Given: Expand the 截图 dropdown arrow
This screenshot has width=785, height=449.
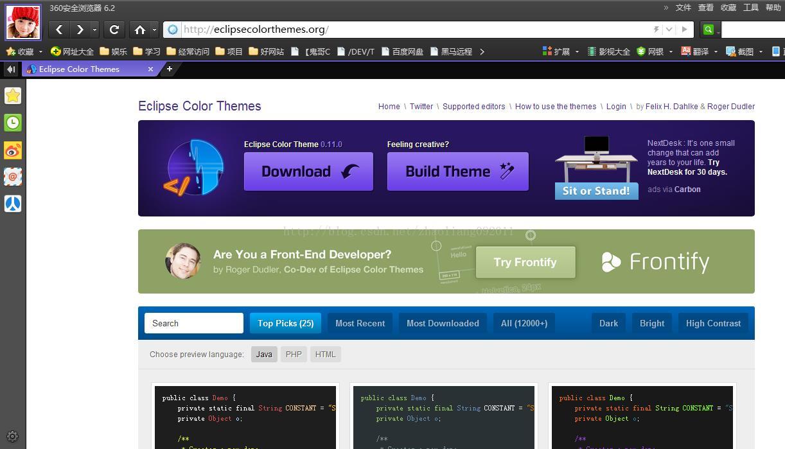Looking at the screenshot, I should [761, 51].
